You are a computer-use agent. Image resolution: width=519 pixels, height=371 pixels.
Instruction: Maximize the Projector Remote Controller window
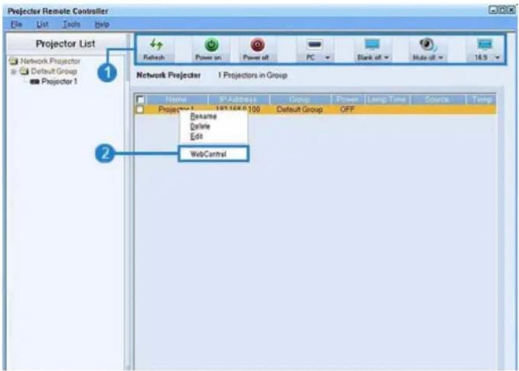(x=502, y=10)
